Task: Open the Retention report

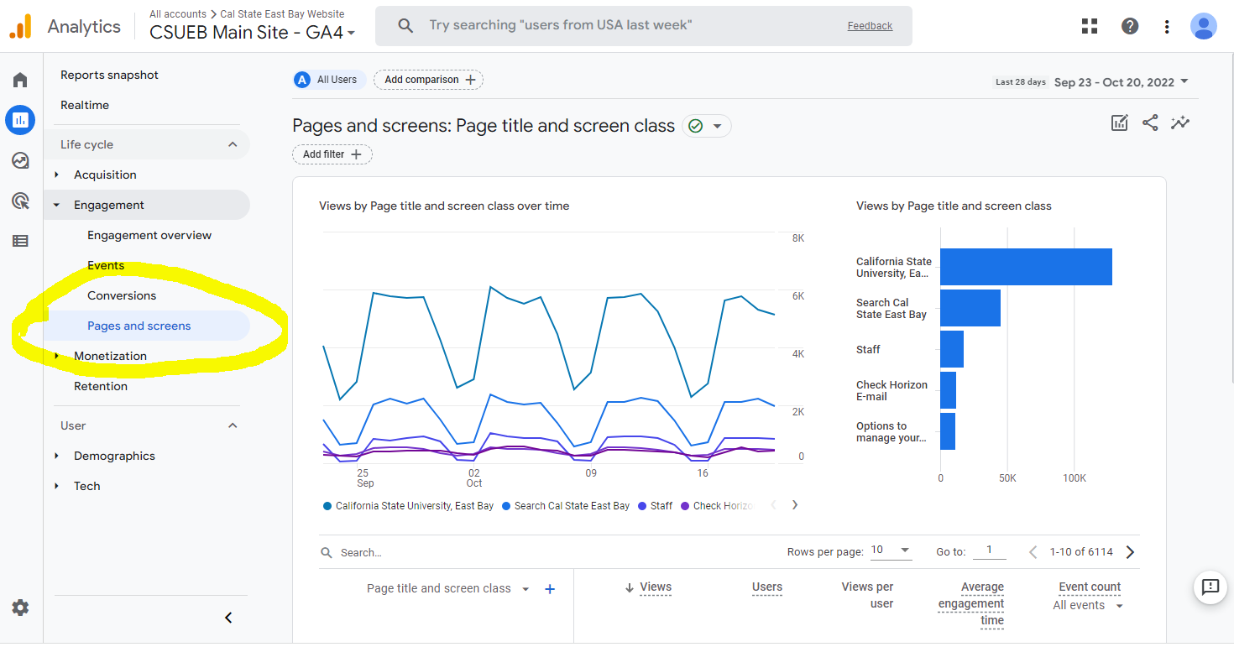Action: (101, 386)
